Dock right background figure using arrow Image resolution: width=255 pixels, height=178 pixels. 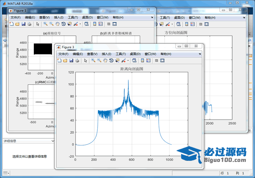244,17
